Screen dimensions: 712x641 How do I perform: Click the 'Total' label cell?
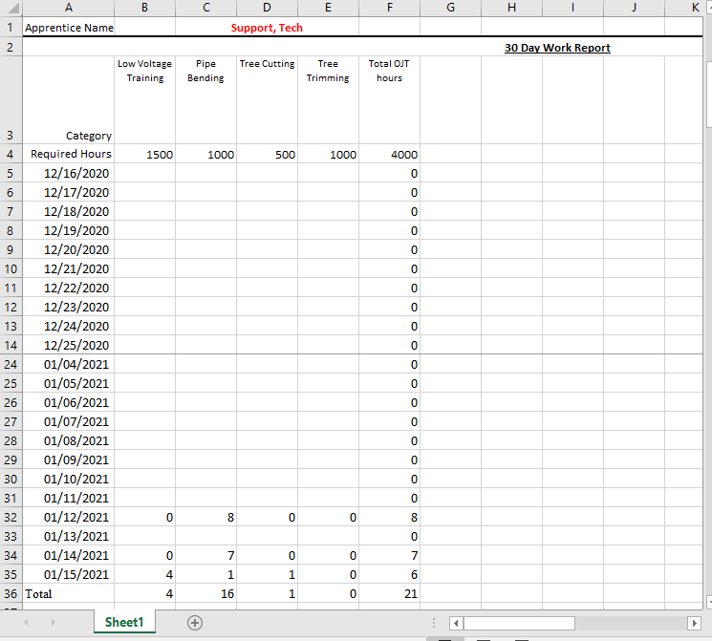pyautogui.click(x=69, y=594)
